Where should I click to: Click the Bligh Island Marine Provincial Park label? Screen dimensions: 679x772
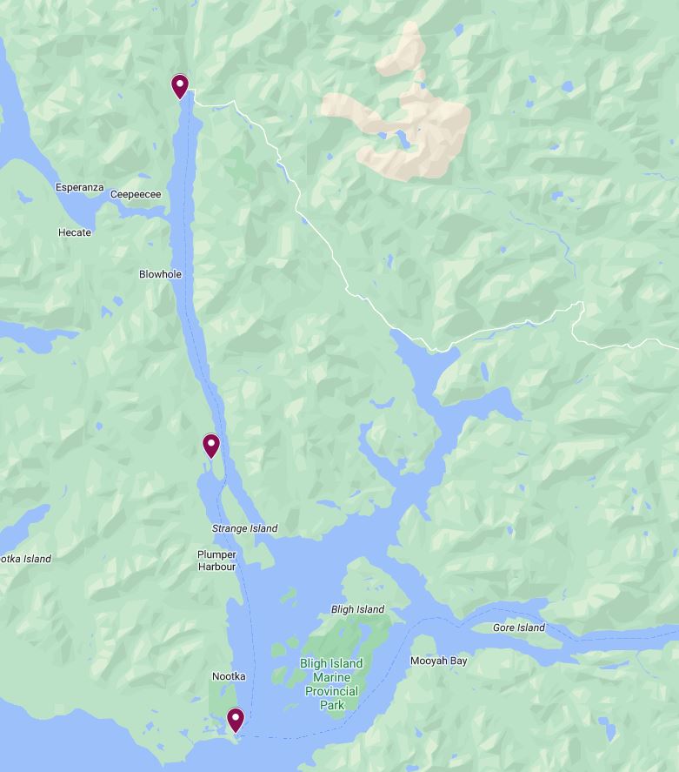pyautogui.click(x=332, y=684)
